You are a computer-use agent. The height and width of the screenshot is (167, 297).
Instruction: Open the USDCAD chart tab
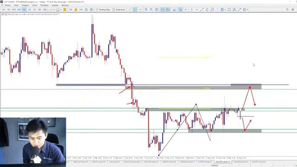click(x=151, y=162)
